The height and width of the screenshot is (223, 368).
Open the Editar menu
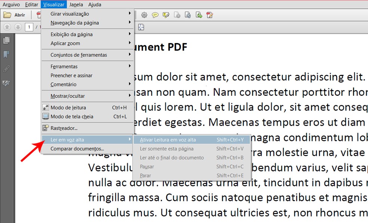(31, 4)
